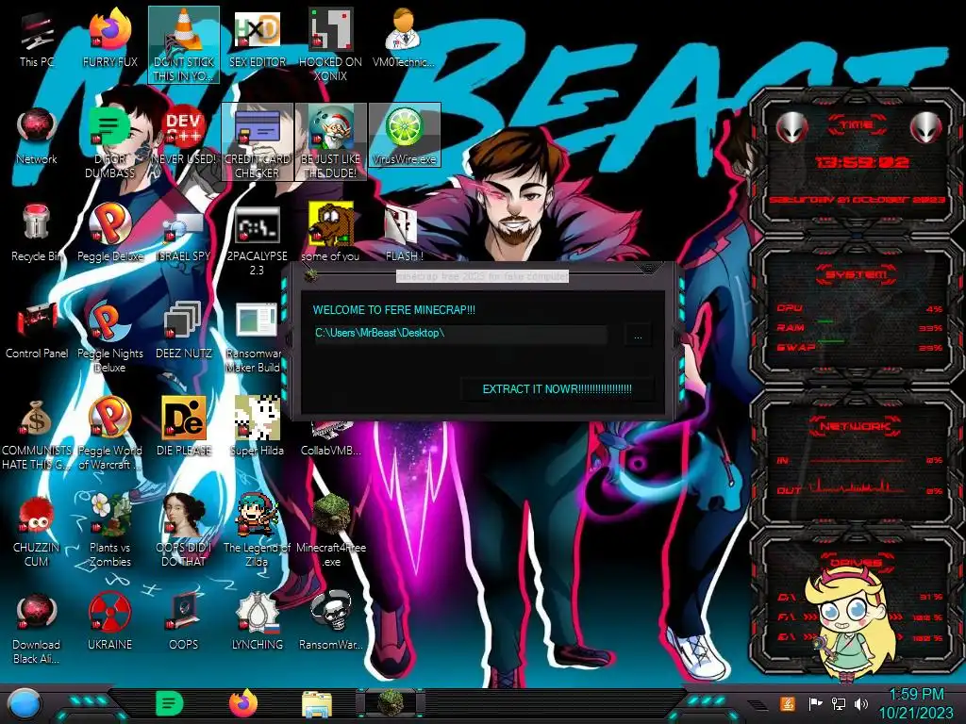Launch Plants vs Zombies
Screen dimensions: 966x724
coord(109,531)
